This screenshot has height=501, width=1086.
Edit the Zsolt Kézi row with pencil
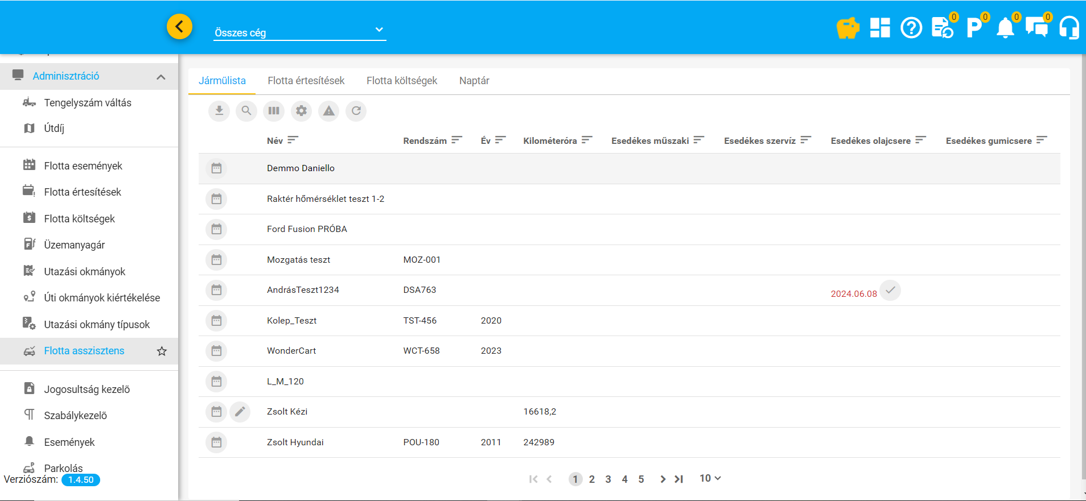pyautogui.click(x=240, y=412)
